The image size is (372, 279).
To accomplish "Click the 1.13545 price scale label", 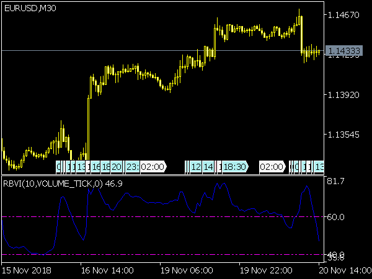I will click(343, 135).
